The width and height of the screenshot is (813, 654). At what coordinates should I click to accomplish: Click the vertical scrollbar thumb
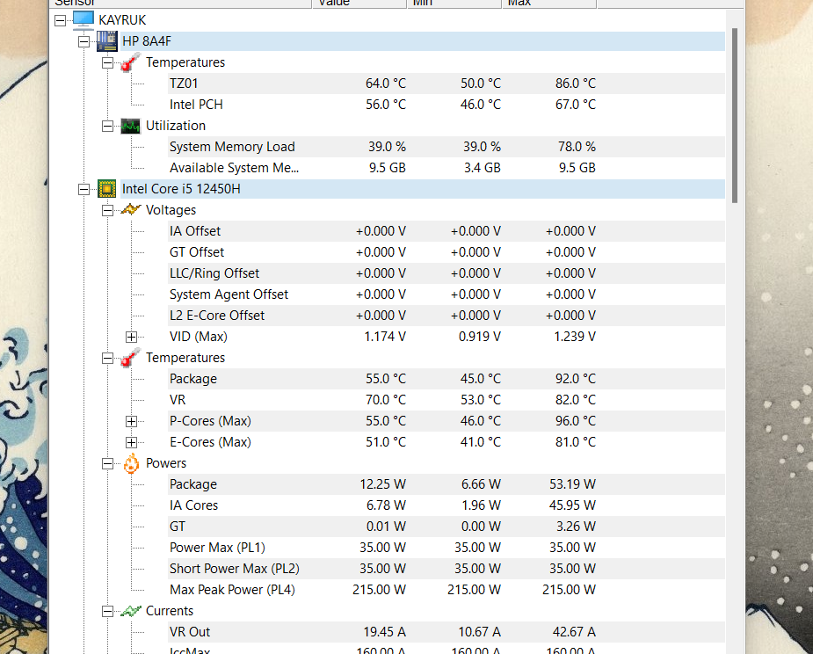tap(734, 115)
